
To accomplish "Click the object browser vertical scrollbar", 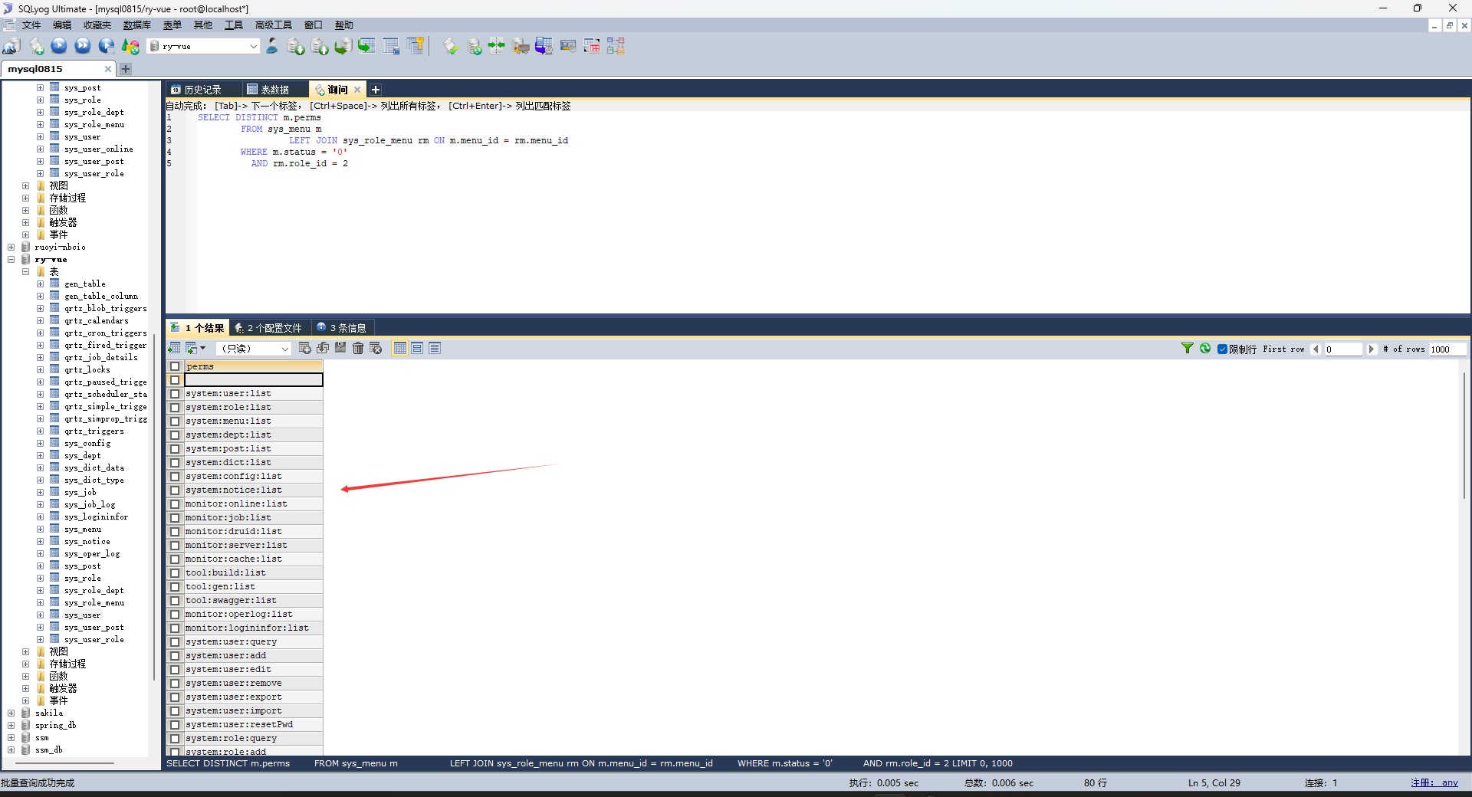I will [154, 506].
